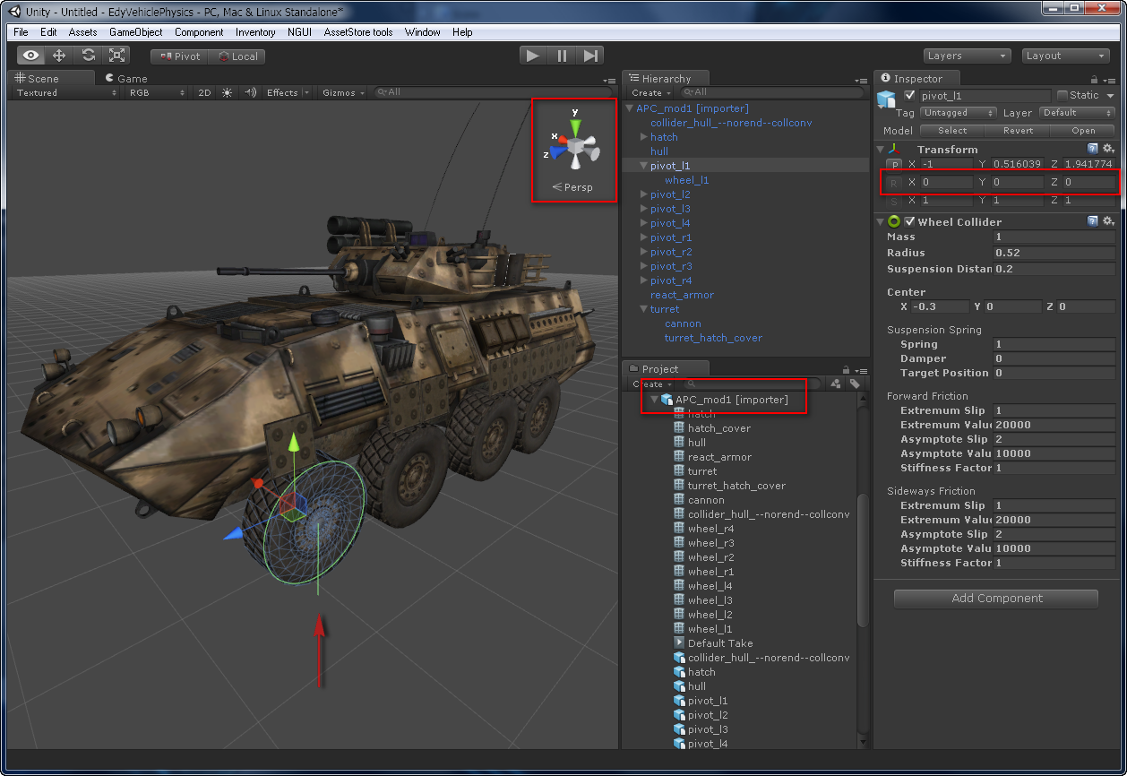
Task: Open the Layers dropdown
Action: click(x=967, y=56)
